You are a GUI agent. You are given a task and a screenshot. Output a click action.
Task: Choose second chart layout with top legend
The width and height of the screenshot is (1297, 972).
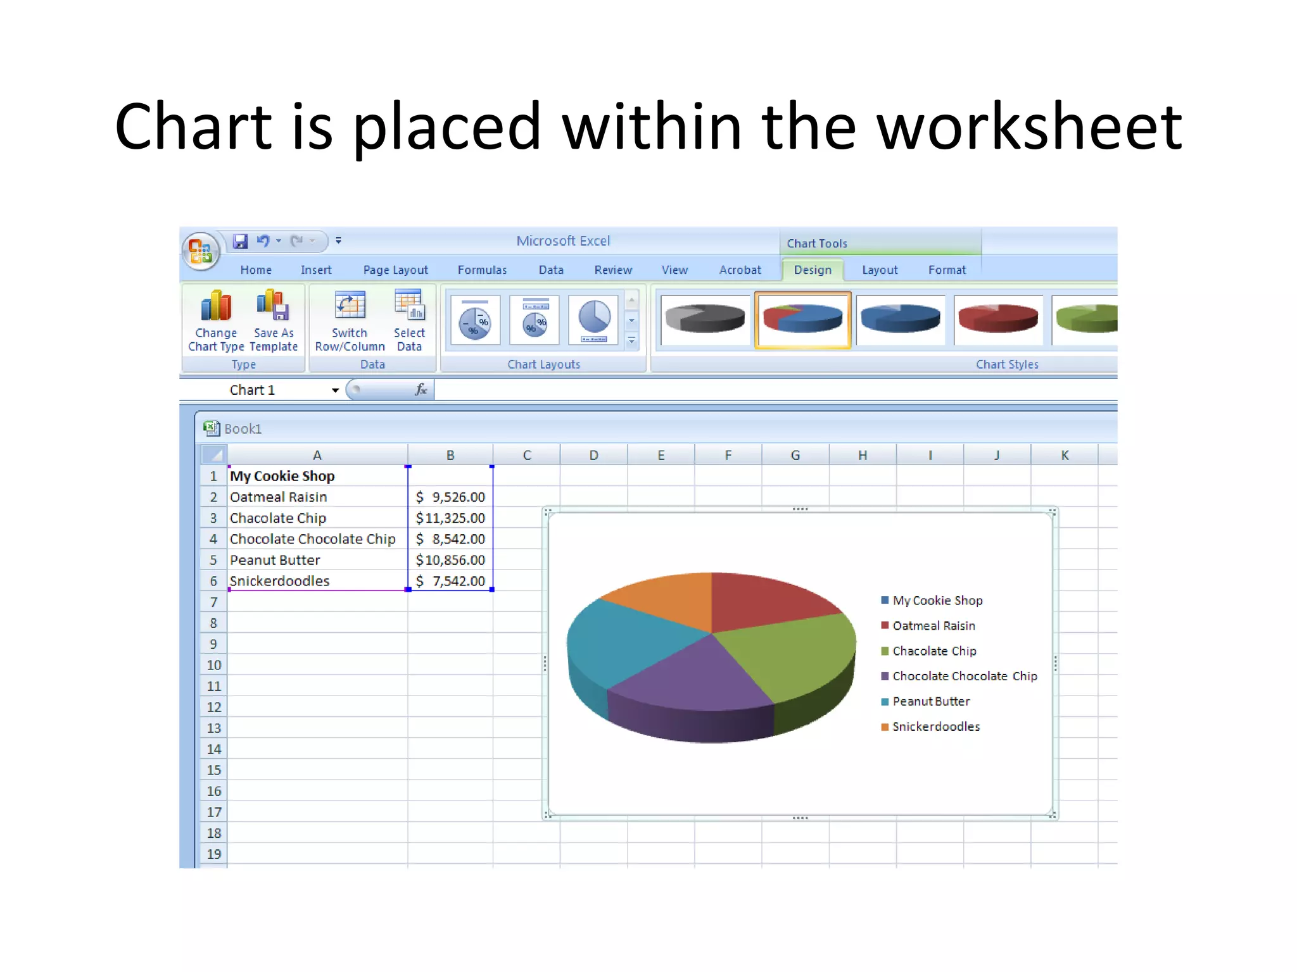click(535, 320)
